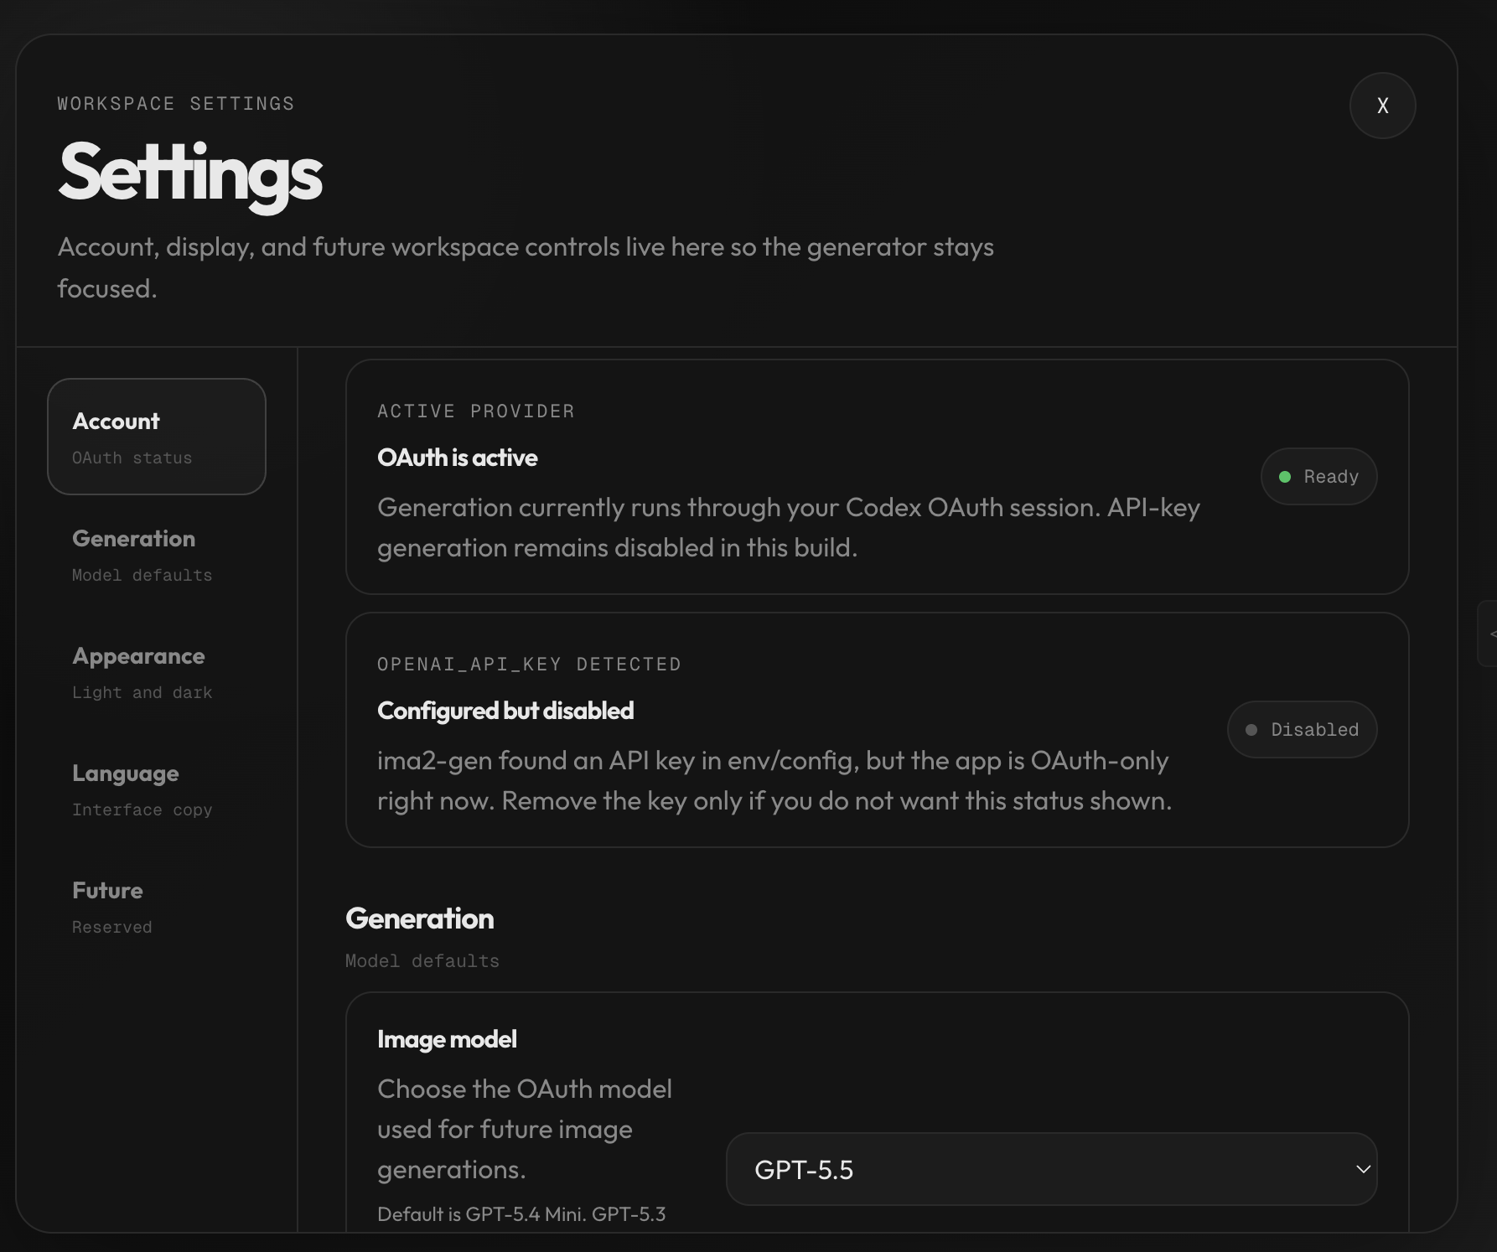Click the 'OAuth is active' heading
Screen dimensions: 1497x1252
pyautogui.click(x=457, y=458)
